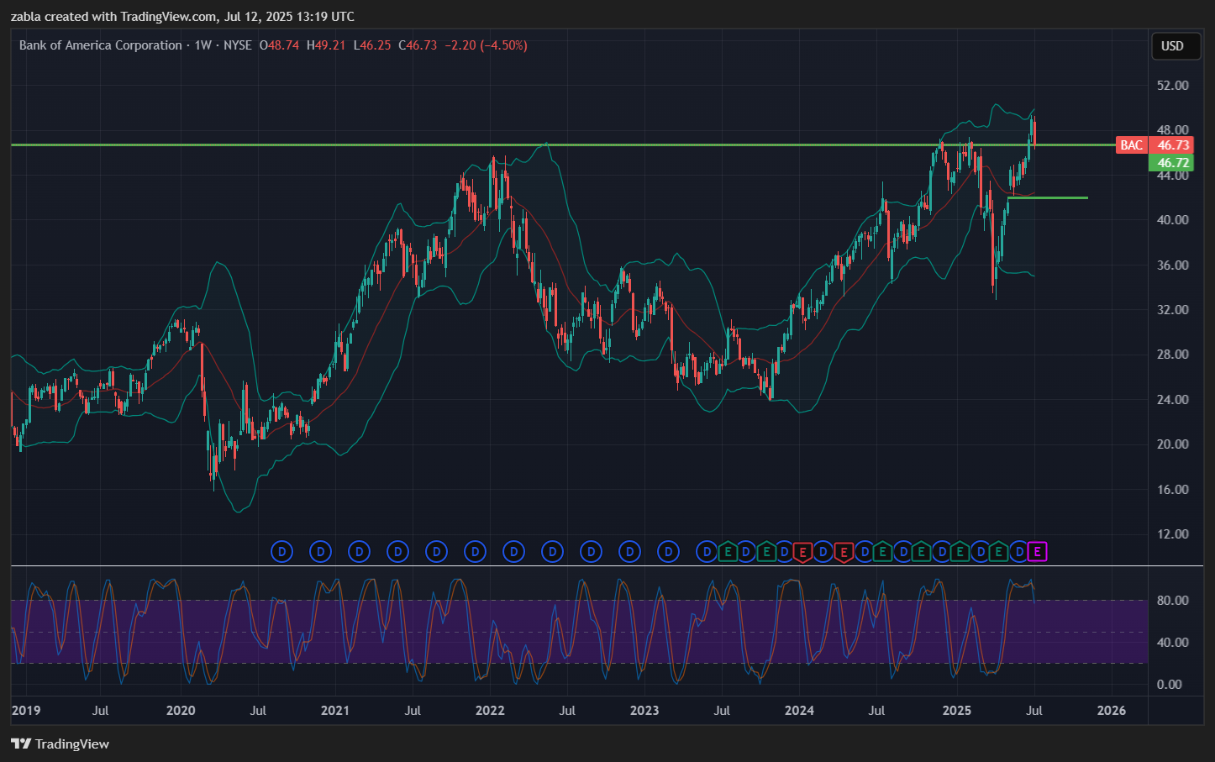The image size is (1215, 762).
Task: Click the red BAC symbol label
Action: point(1131,145)
